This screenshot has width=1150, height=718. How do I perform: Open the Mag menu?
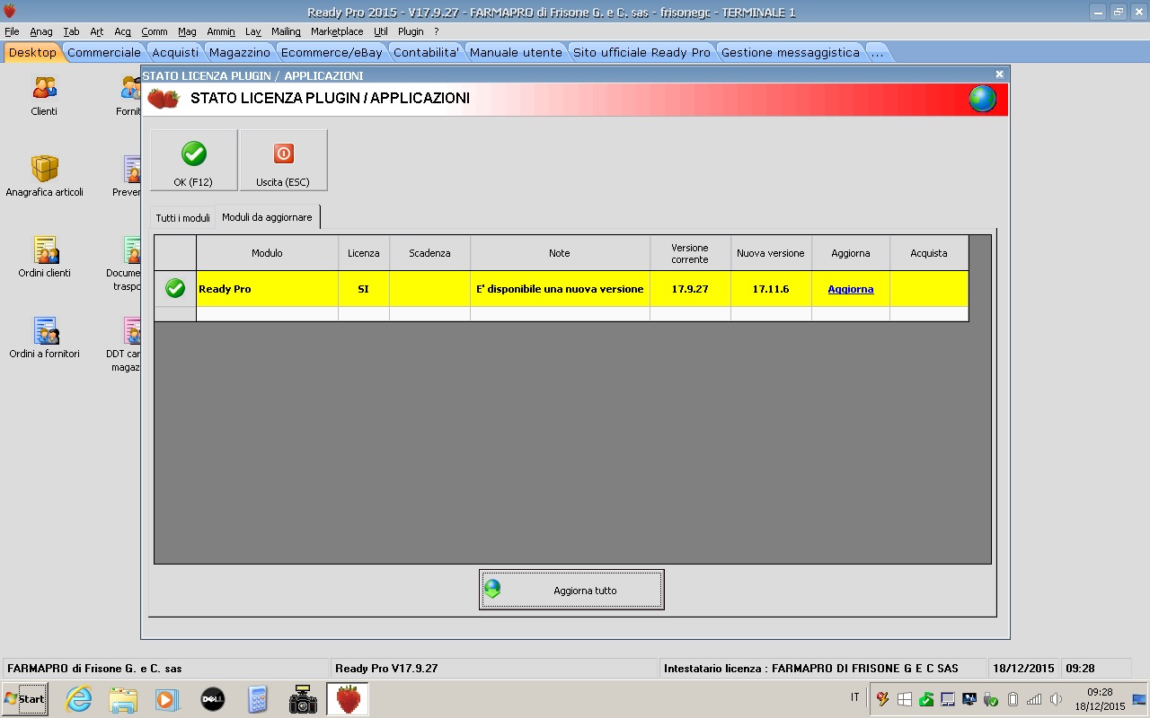(187, 31)
